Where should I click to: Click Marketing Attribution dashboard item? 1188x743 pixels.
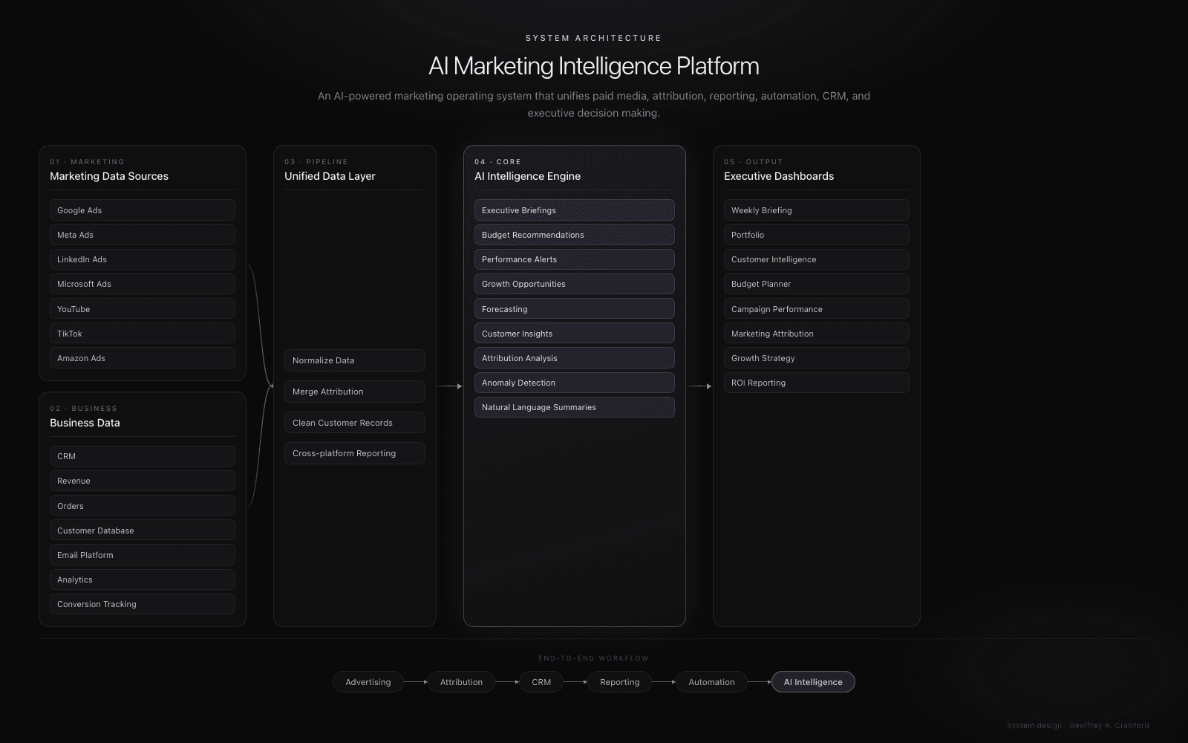817,334
